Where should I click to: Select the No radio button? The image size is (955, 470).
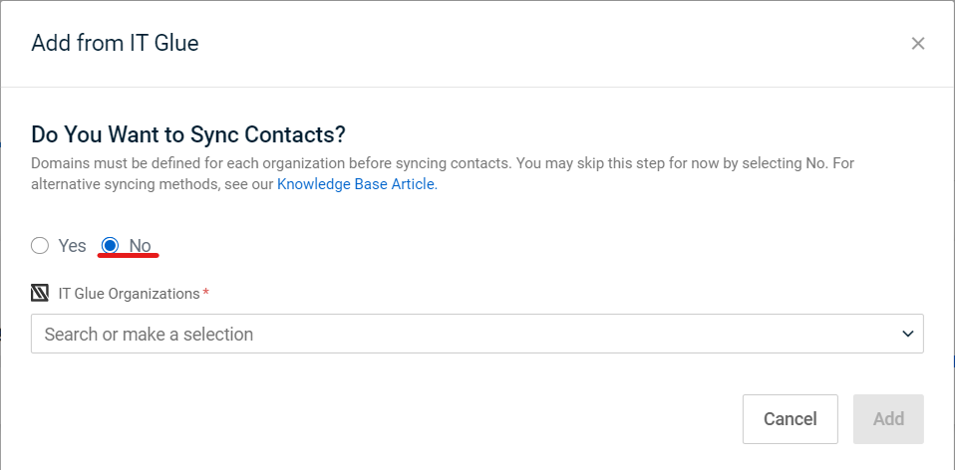coord(111,246)
